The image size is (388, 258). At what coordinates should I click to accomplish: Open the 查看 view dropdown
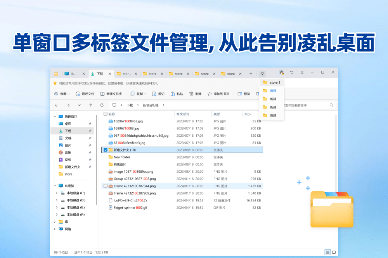coord(62,94)
